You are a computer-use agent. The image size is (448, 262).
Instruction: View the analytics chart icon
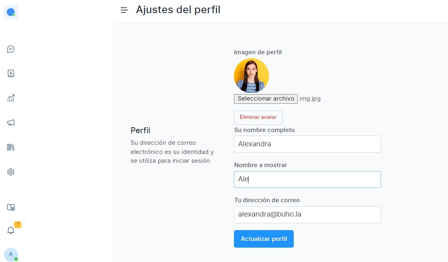tap(11, 98)
